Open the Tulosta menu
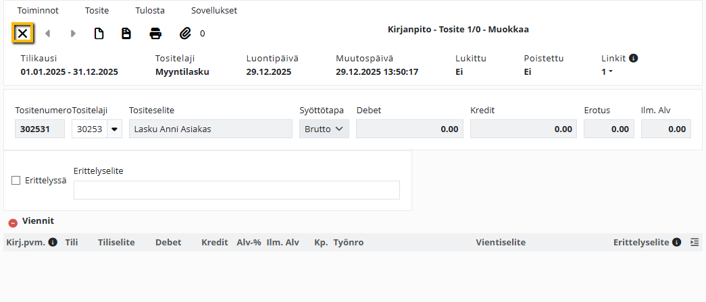The image size is (706, 302). (150, 10)
